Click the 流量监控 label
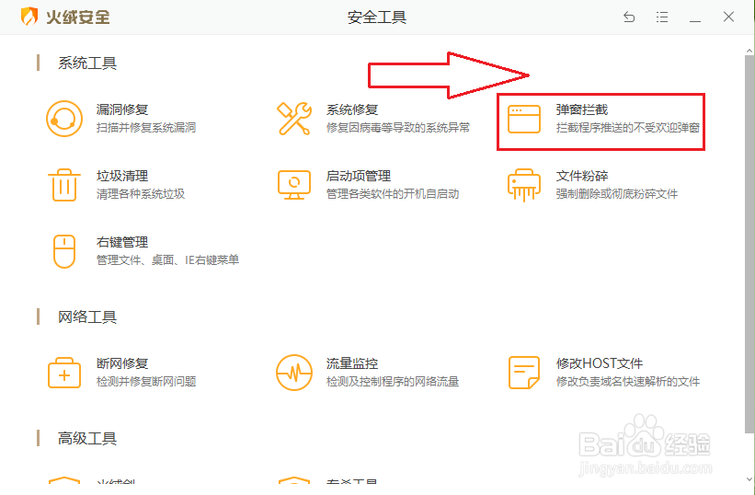 click(x=352, y=363)
